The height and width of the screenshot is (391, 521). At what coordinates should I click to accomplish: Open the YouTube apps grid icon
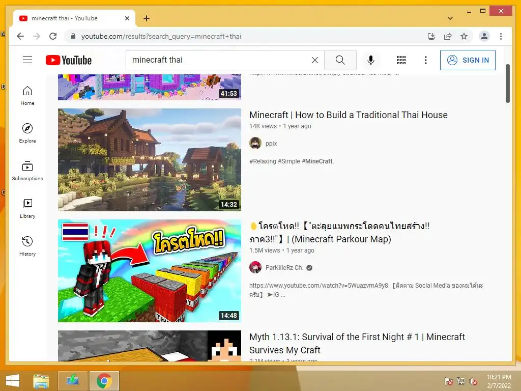(x=401, y=60)
